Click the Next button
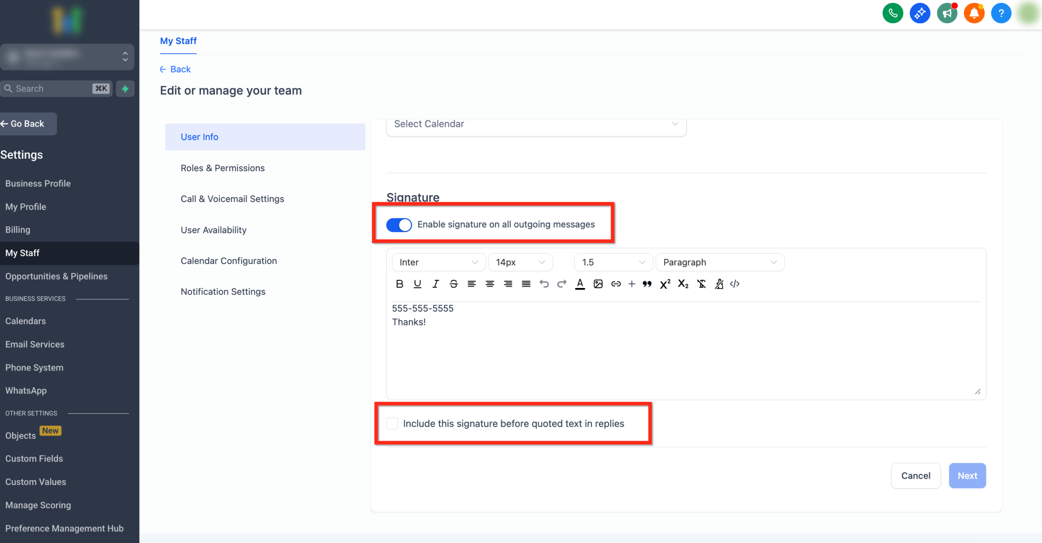Viewport: 1042px width, 543px height. 967,475
